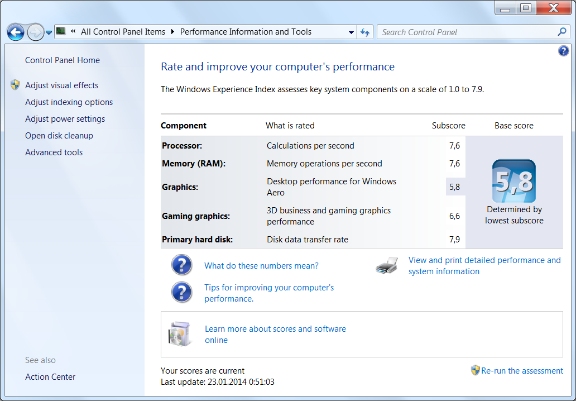Go to Control Panel Home

[63, 60]
